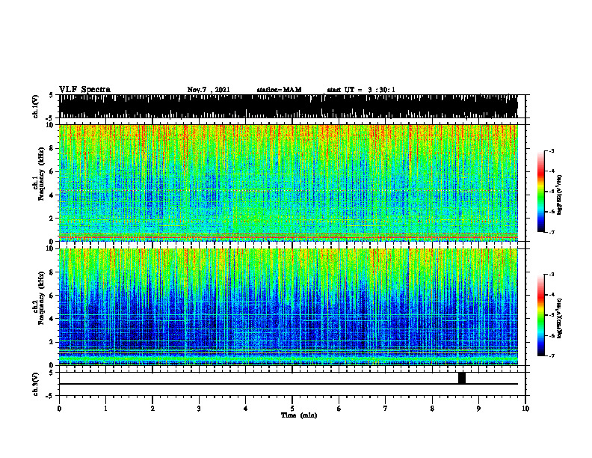592x458 pixels.
Task: Click the "VLF Spectra" plot title
Action: click(x=84, y=90)
